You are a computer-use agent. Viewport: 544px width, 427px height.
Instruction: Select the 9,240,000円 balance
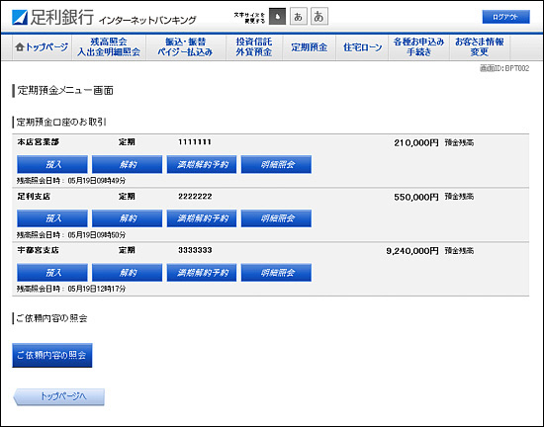(x=412, y=251)
